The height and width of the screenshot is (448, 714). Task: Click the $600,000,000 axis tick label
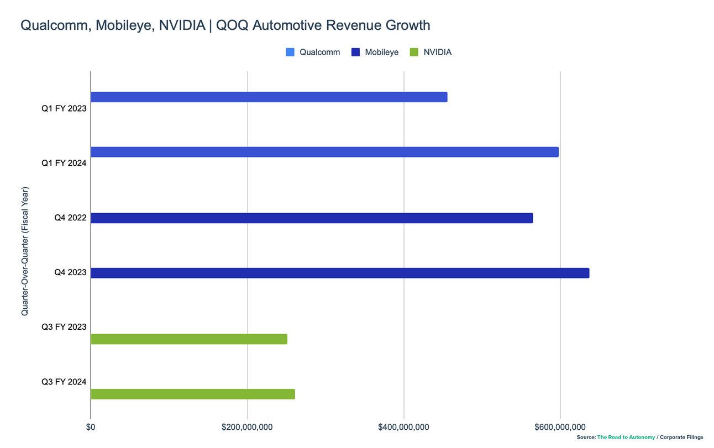[560, 427]
